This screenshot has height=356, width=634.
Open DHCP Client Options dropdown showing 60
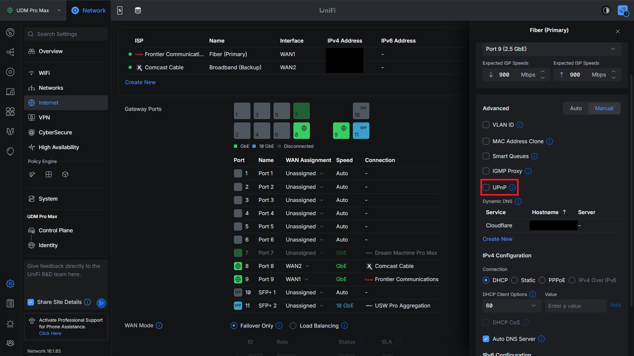click(512, 306)
